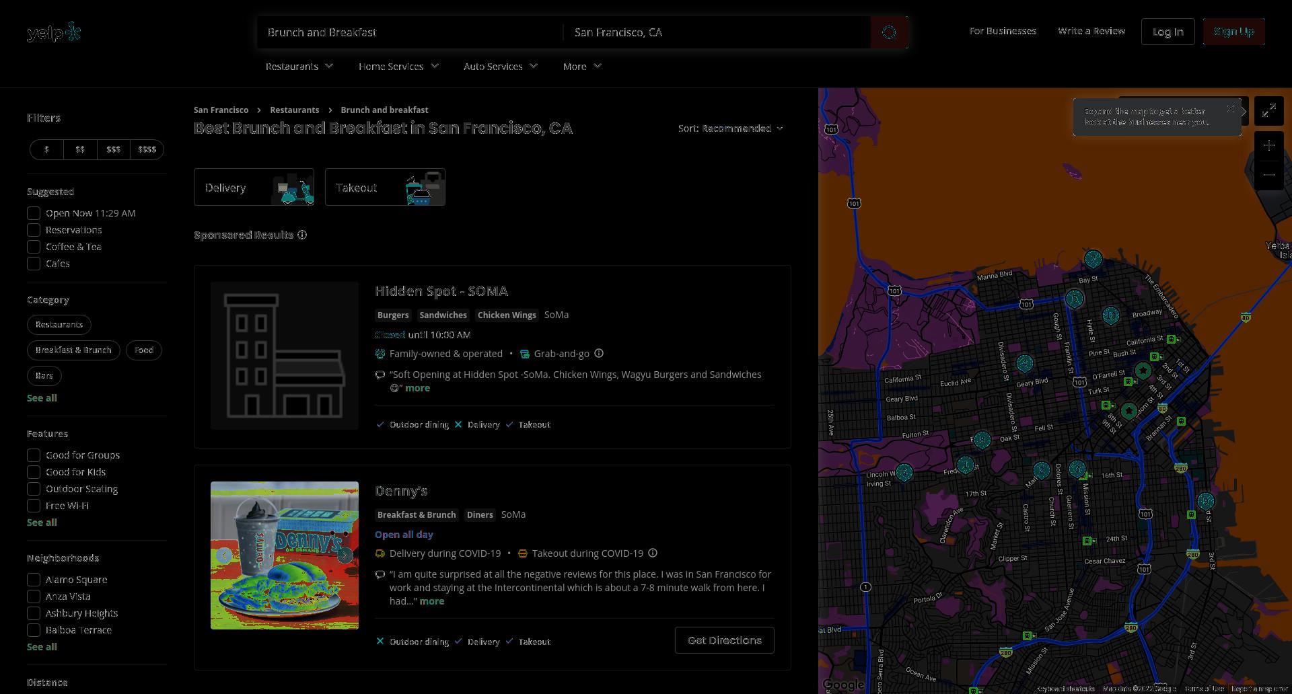
Task: Zoom in on the map
Action: [x=1269, y=145]
